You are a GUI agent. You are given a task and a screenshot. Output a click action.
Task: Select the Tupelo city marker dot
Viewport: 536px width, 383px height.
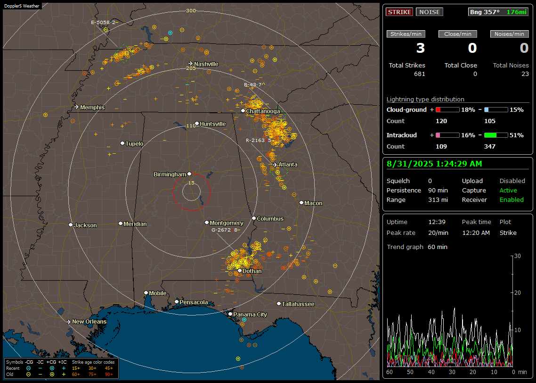(x=122, y=143)
